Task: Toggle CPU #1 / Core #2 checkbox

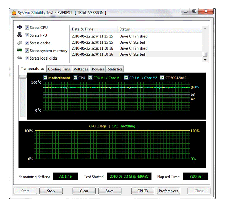Action: click(x=126, y=78)
